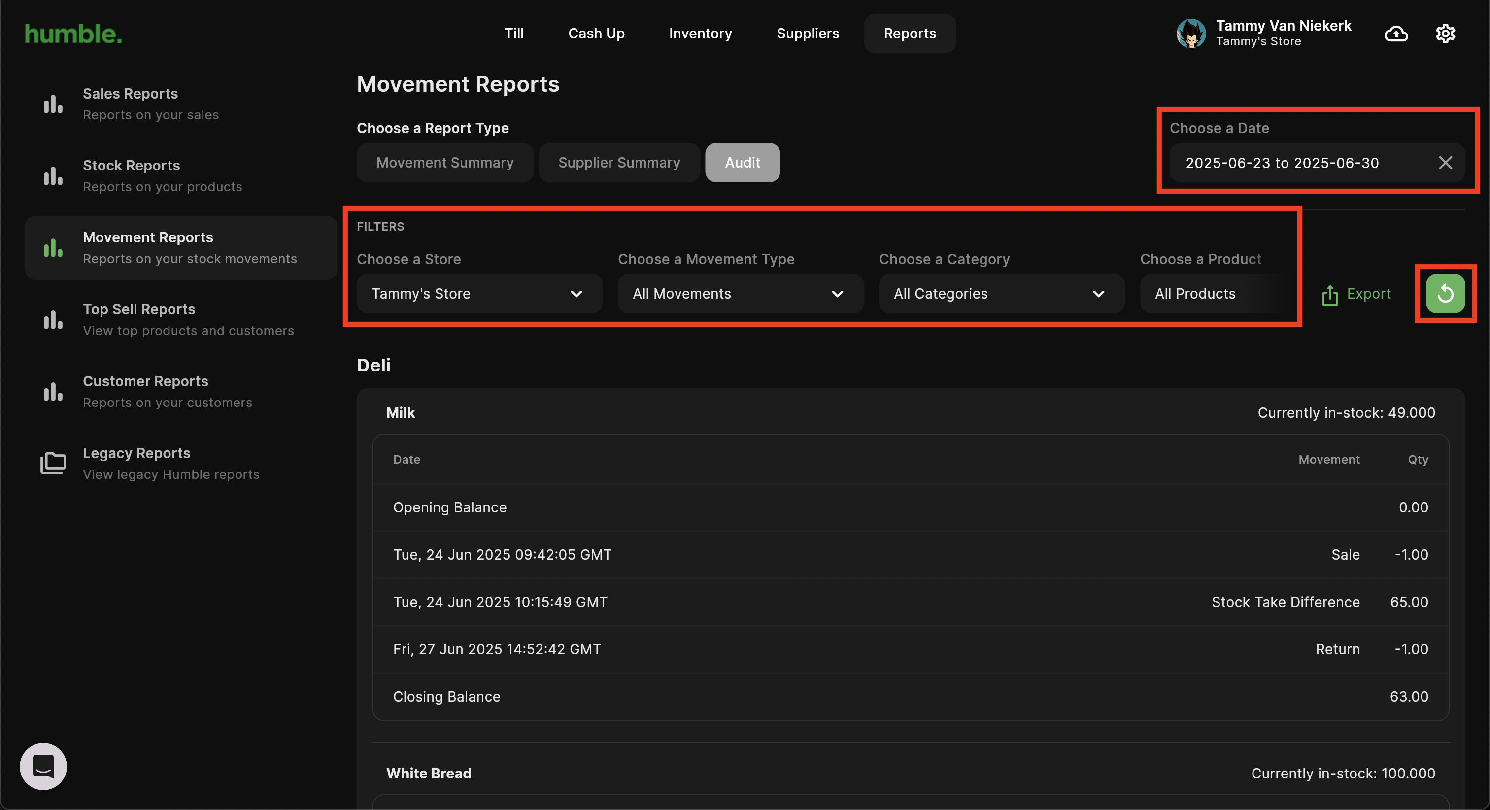Click the Sales Reports bar chart icon
1490x810 pixels.
pyautogui.click(x=53, y=104)
